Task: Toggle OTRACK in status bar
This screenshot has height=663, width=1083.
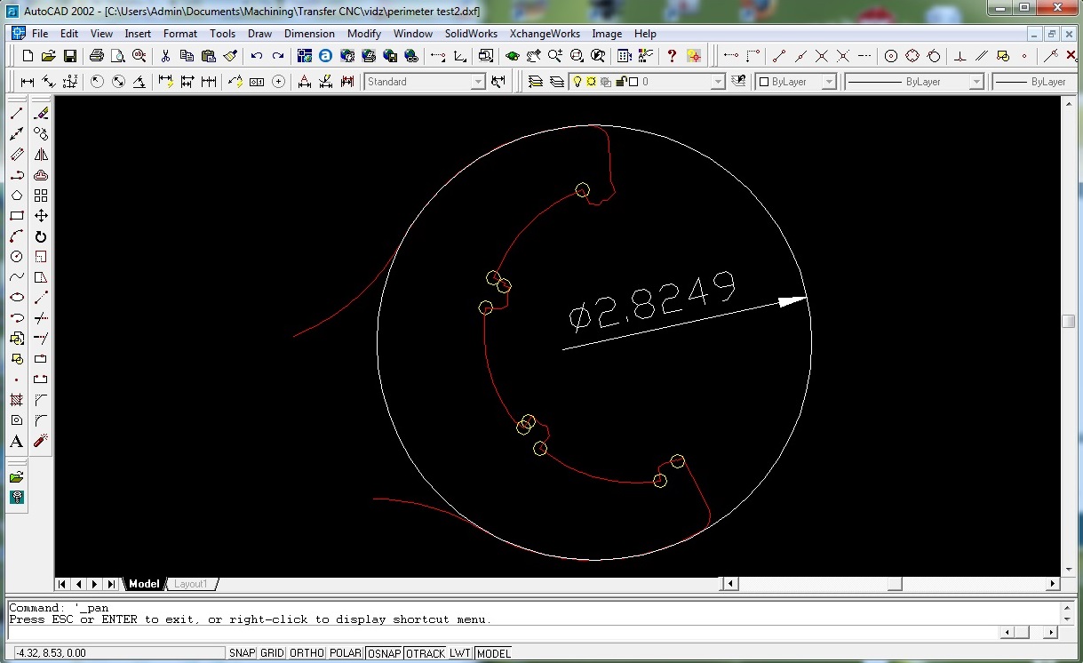Action: (x=425, y=653)
